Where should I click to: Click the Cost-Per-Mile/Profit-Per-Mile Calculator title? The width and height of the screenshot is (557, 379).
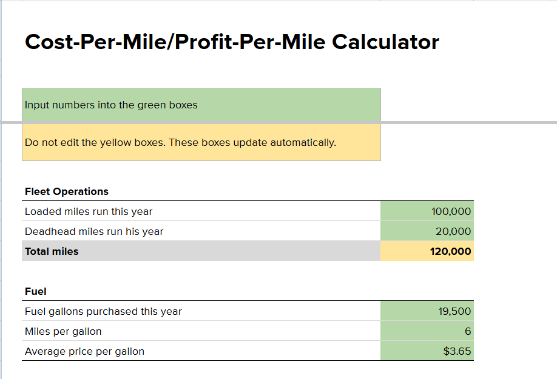(232, 42)
